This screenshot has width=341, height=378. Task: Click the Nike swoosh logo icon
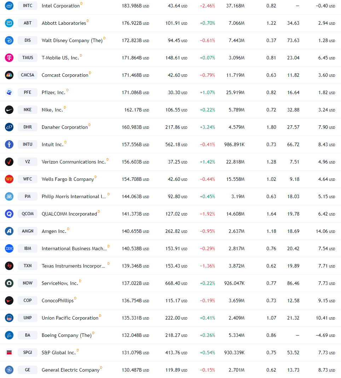click(9, 110)
